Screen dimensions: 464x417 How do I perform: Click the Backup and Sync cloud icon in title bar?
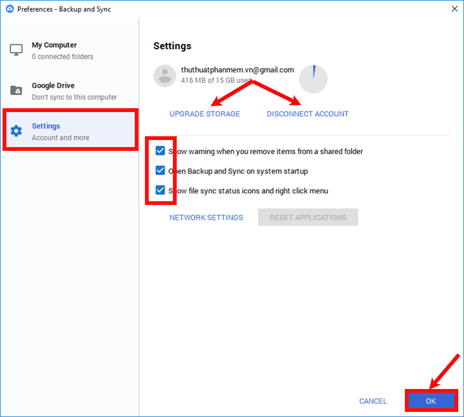[10, 9]
